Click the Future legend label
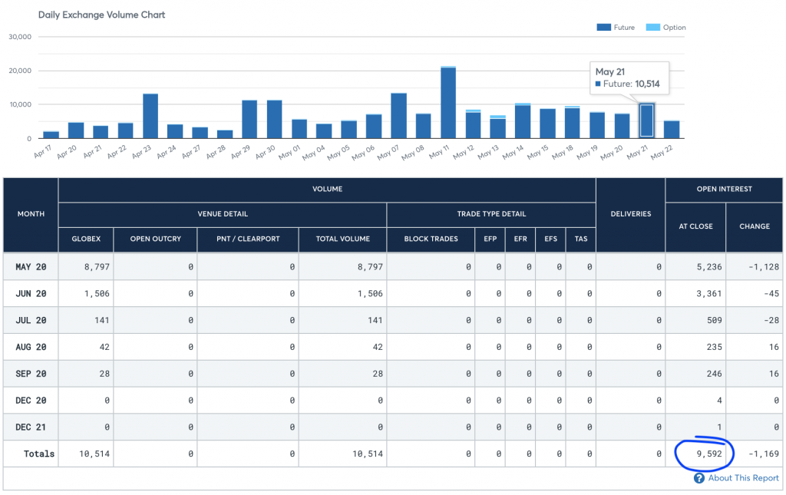Image resolution: width=786 pixels, height=495 pixels. click(x=624, y=28)
